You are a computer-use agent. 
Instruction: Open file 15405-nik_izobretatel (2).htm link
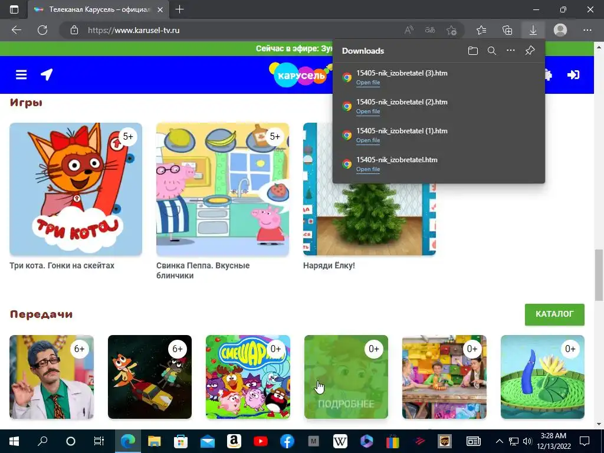click(x=368, y=111)
